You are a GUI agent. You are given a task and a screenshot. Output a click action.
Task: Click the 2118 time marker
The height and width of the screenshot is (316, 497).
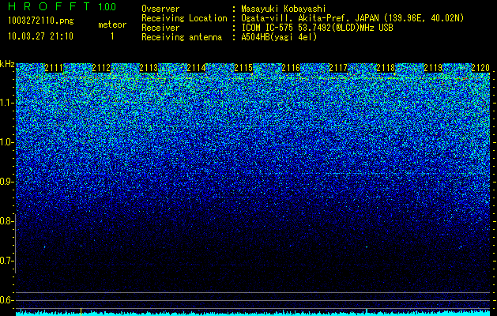point(386,68)
